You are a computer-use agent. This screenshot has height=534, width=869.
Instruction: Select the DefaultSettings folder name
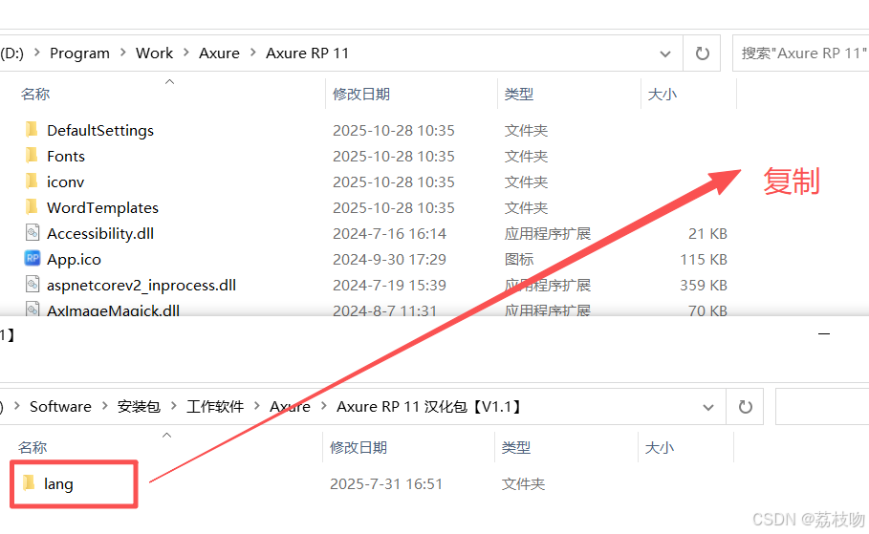tap(100, 131)
